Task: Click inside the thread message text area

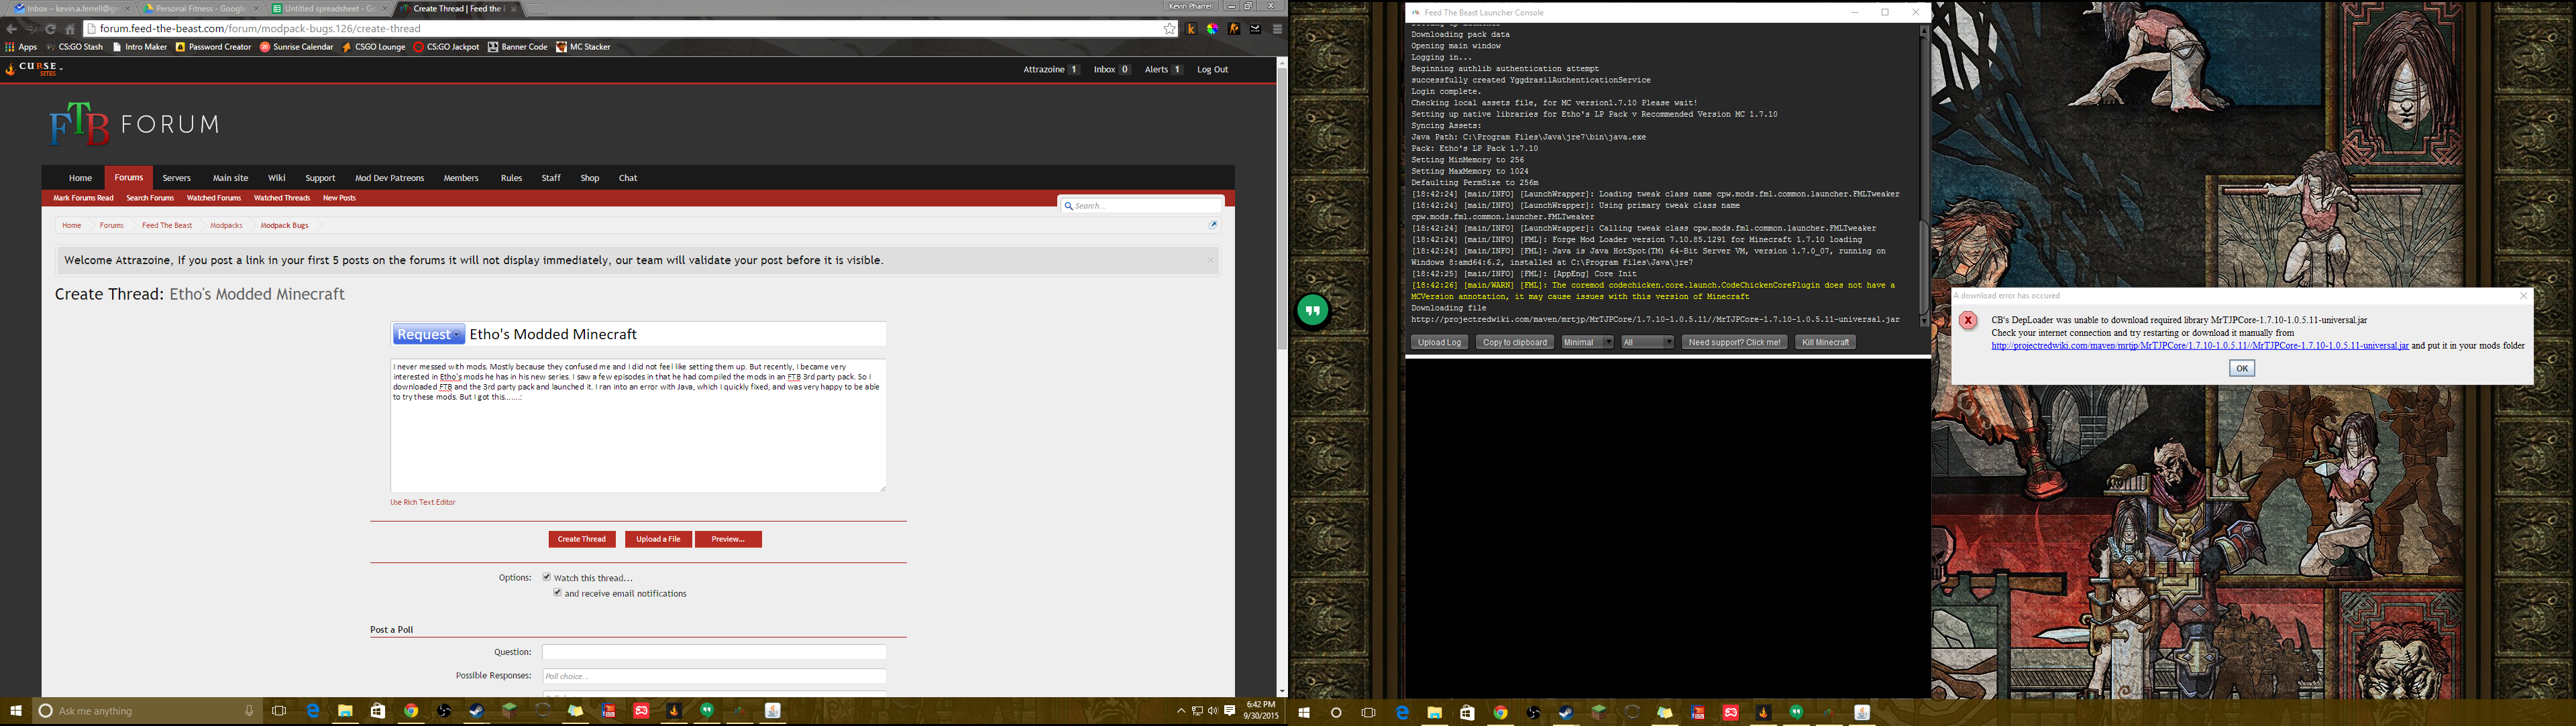Action: (638, 426)
